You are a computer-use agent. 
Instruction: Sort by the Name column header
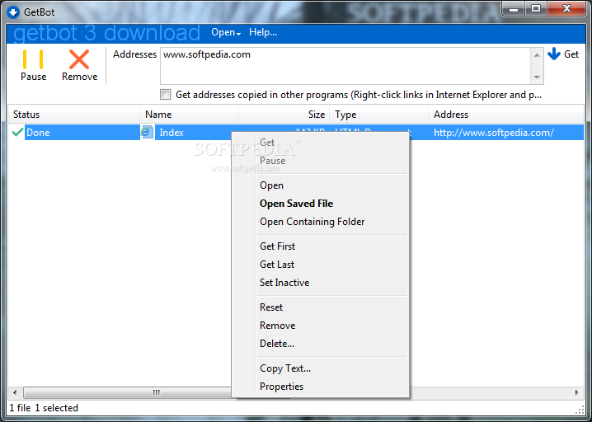click(189, 115)
